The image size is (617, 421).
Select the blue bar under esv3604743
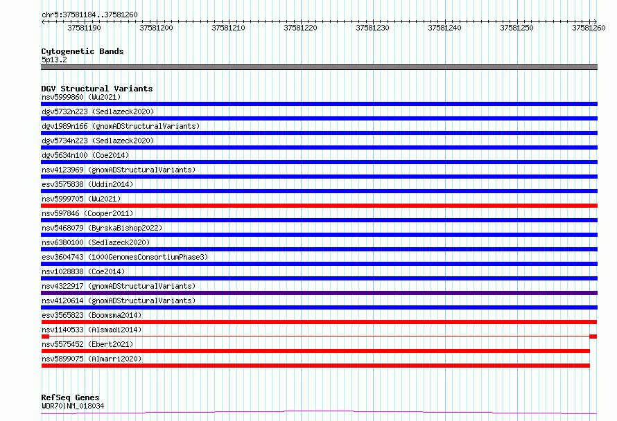click(319, 264)
